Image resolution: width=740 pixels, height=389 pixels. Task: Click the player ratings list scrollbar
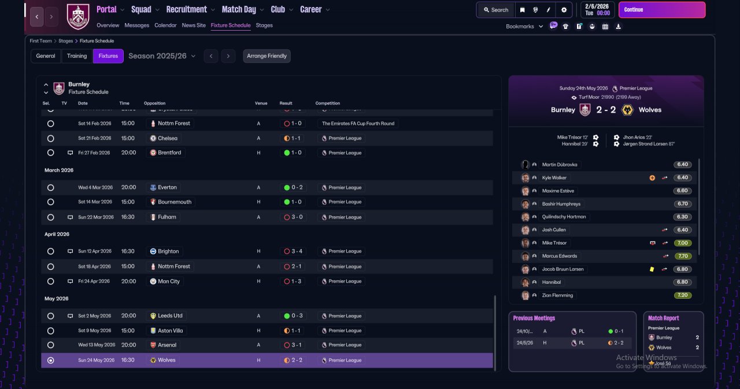coord(699,207)
